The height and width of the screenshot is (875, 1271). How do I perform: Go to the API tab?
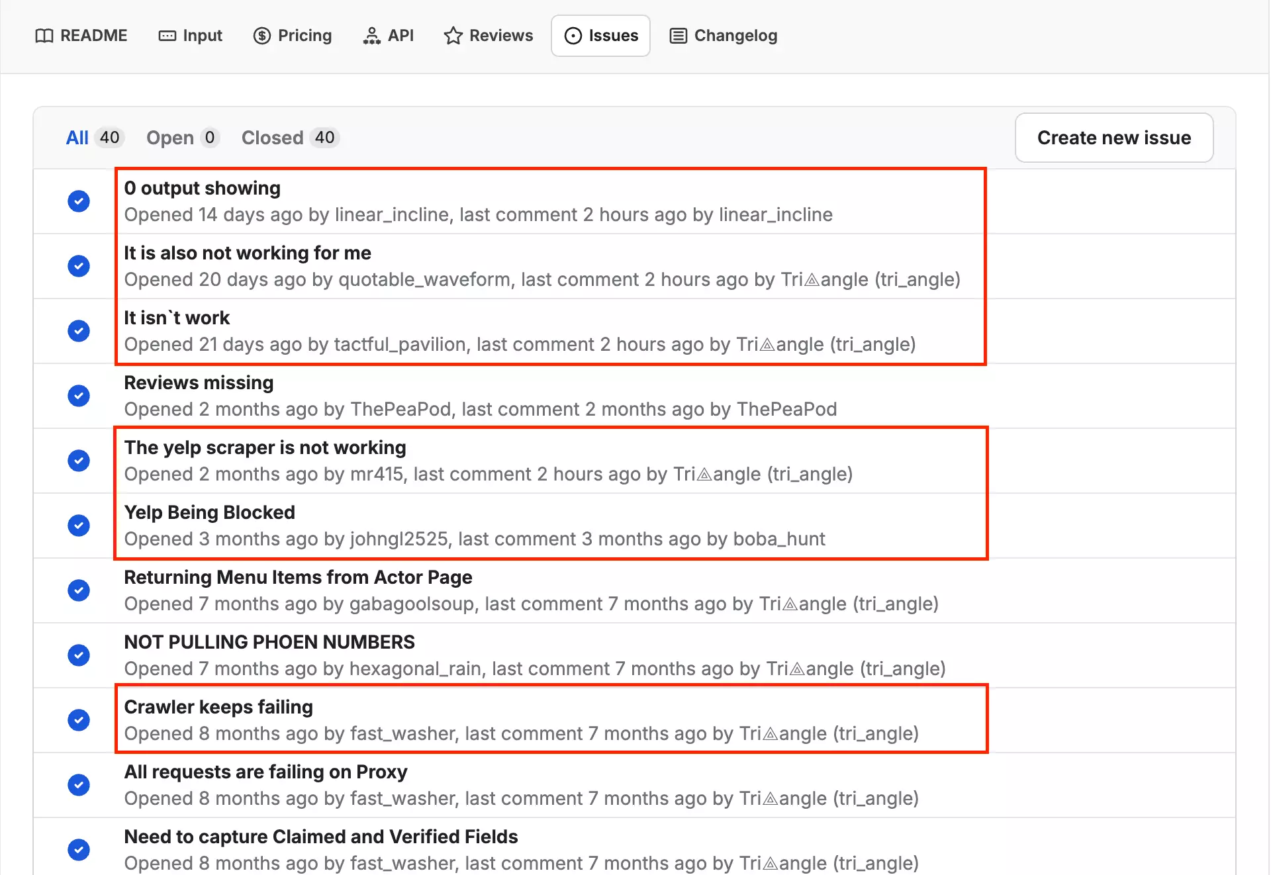pos(389,36)
